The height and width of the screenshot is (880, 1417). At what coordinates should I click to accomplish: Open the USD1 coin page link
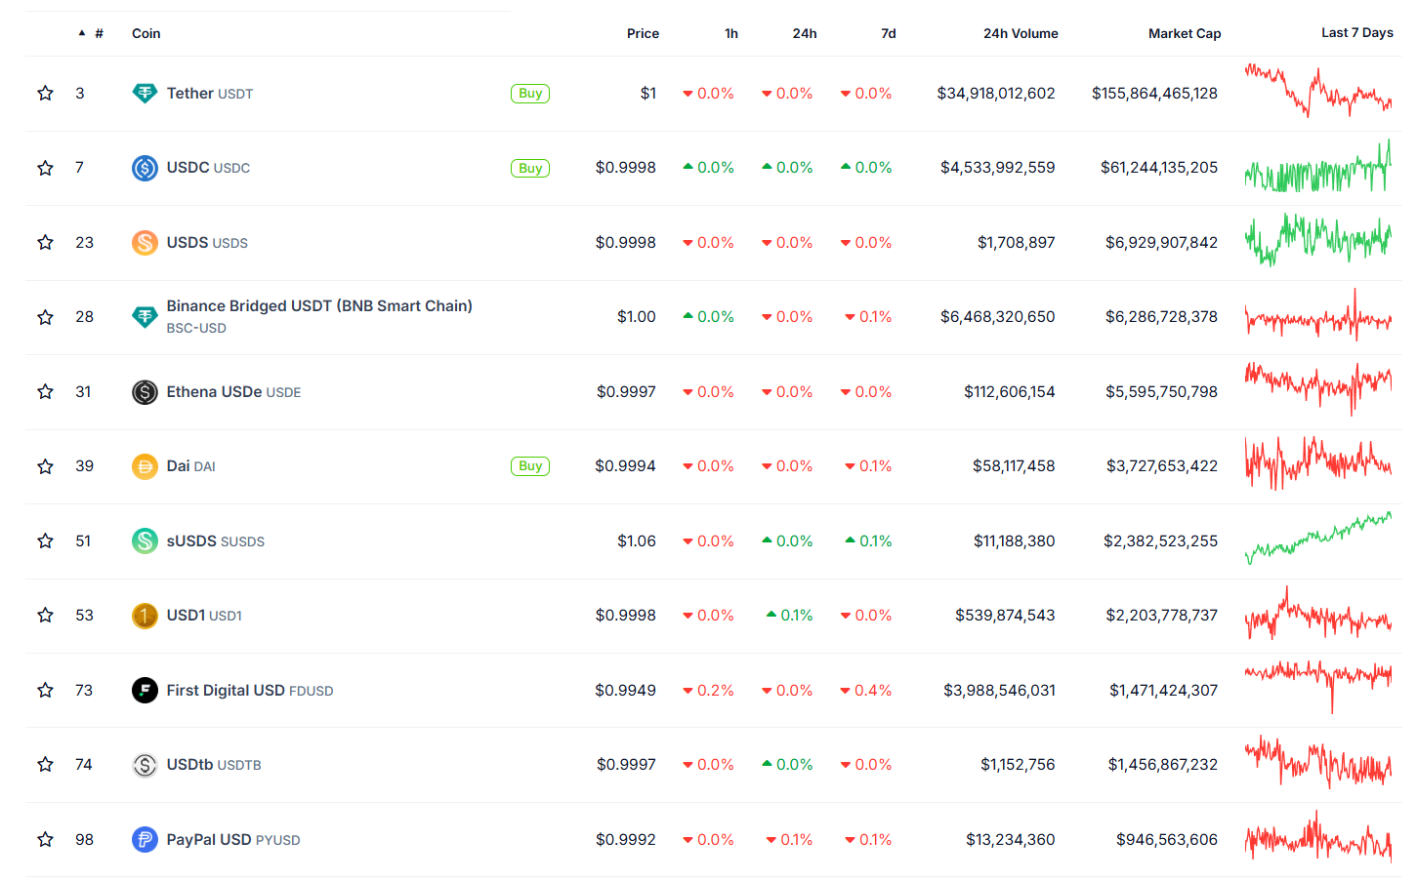(x=204, y=616)
